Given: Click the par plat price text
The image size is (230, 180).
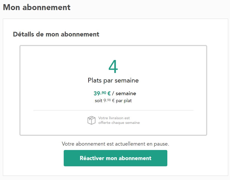Looking at the screenshot, I should tap(124, 101).
